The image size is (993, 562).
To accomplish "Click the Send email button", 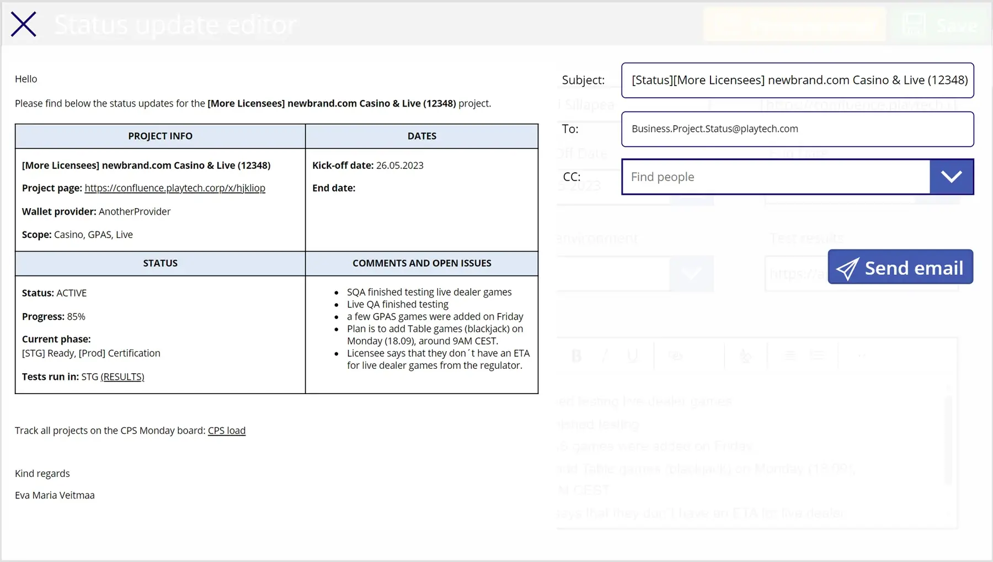I will (x=900, y=267).
